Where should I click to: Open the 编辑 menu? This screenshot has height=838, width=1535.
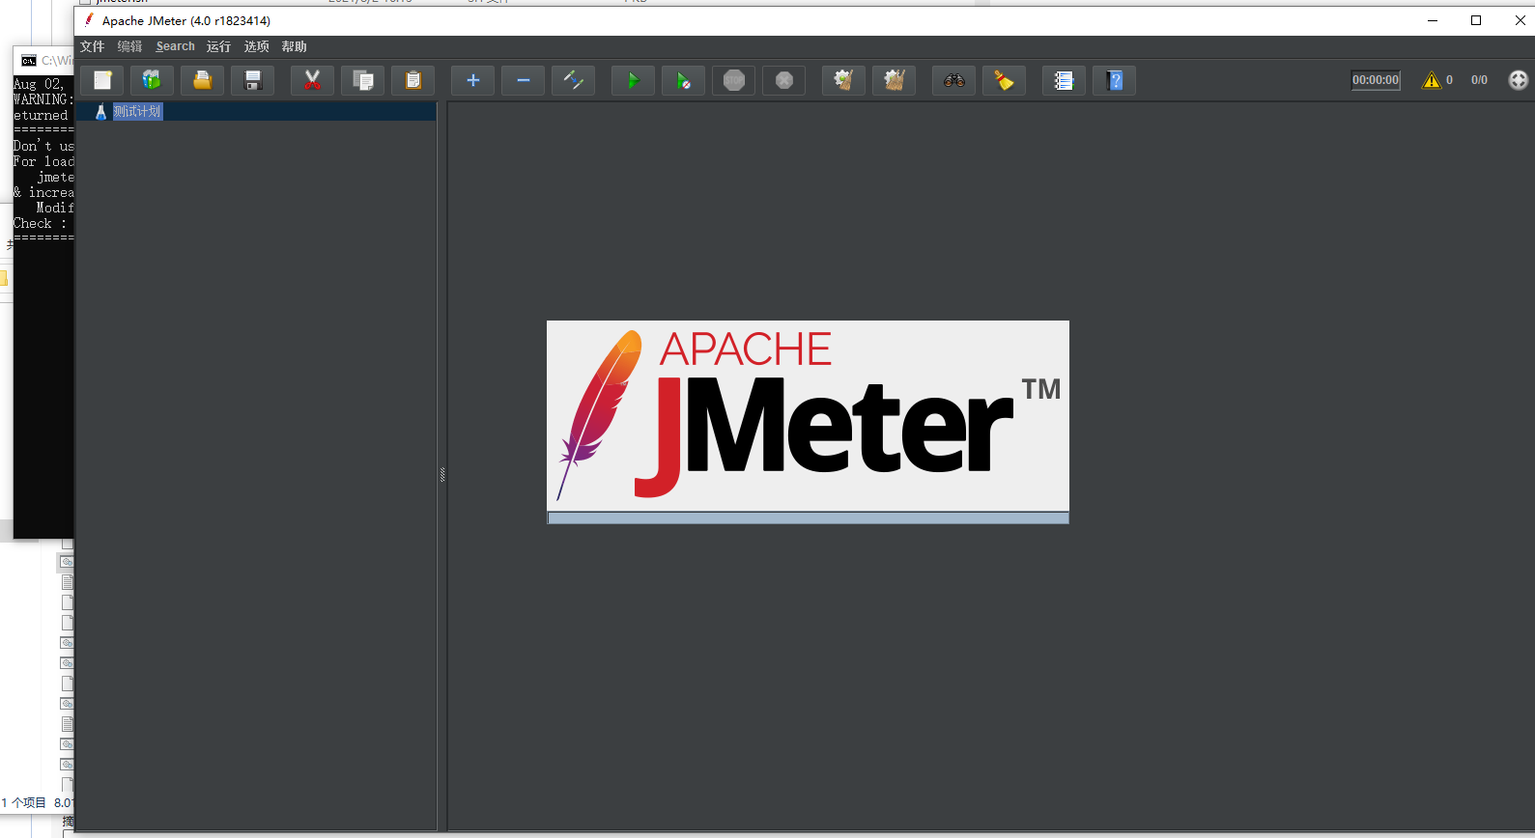pyautogui.click(x=130, y=46)
